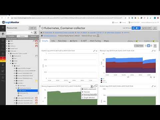Choose Forecast from graph menu
Screen dimensions: 160x120
point(89,92)
